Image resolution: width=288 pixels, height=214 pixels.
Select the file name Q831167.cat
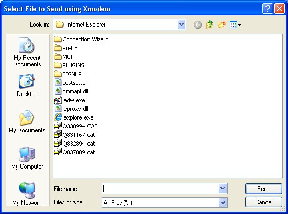pos(79,135)
